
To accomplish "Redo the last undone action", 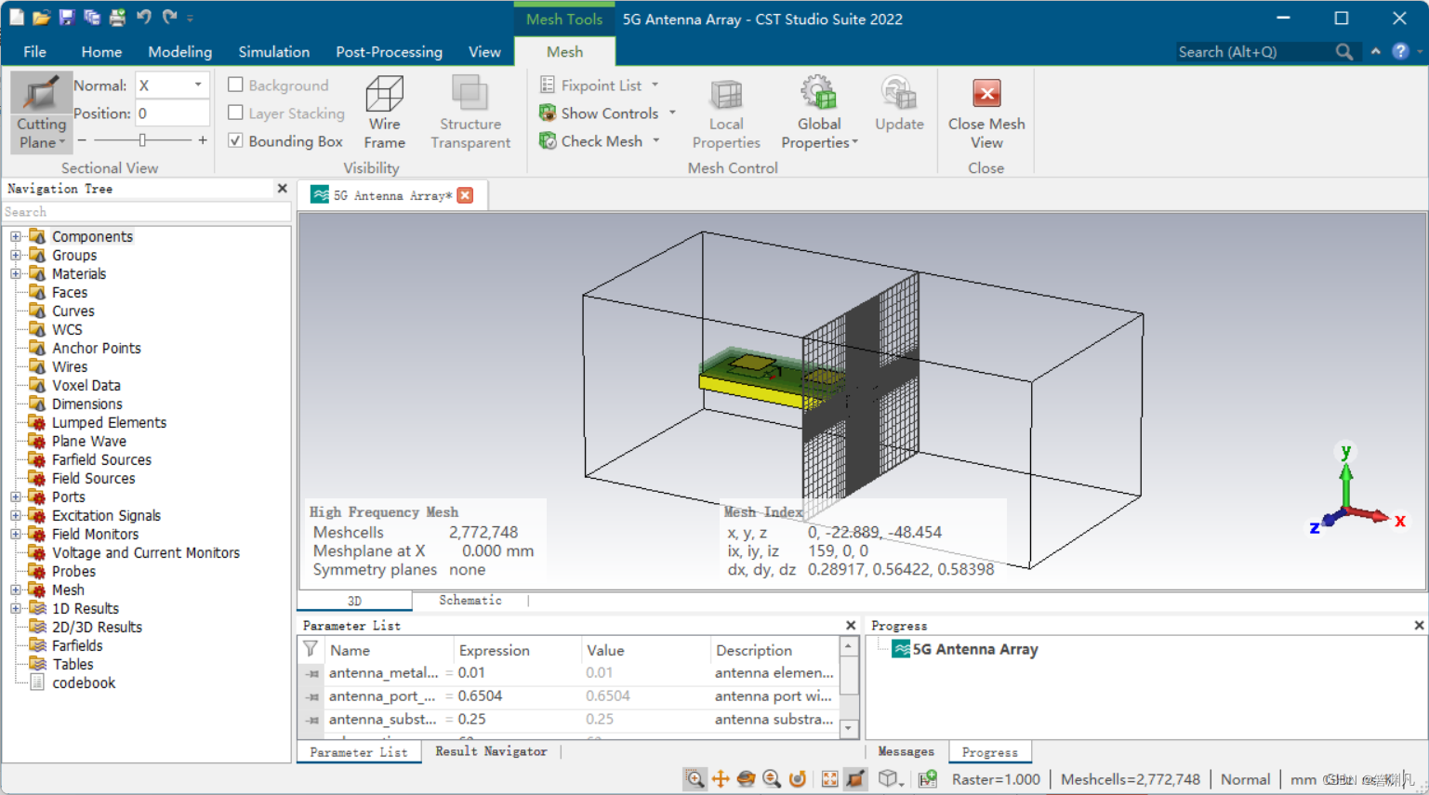I will click(169, 17).
